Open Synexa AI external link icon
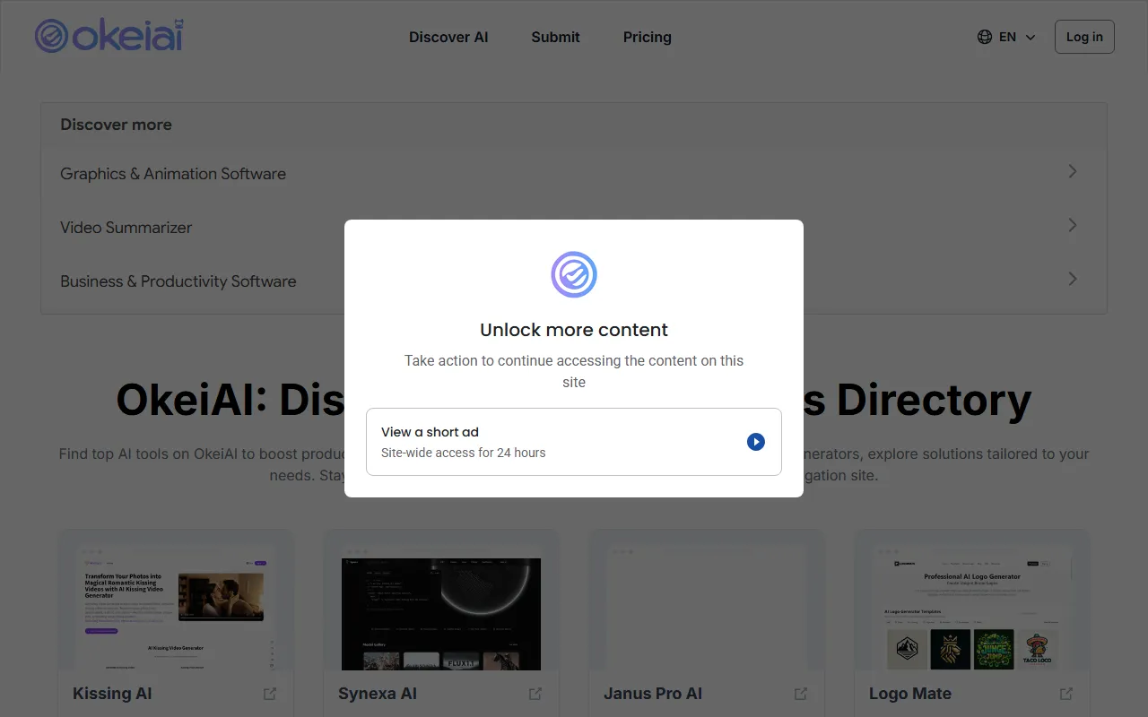The width and height of the screenshot is (1148, 717). click(535, 694)
